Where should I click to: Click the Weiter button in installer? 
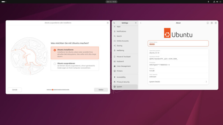(101, 90)
